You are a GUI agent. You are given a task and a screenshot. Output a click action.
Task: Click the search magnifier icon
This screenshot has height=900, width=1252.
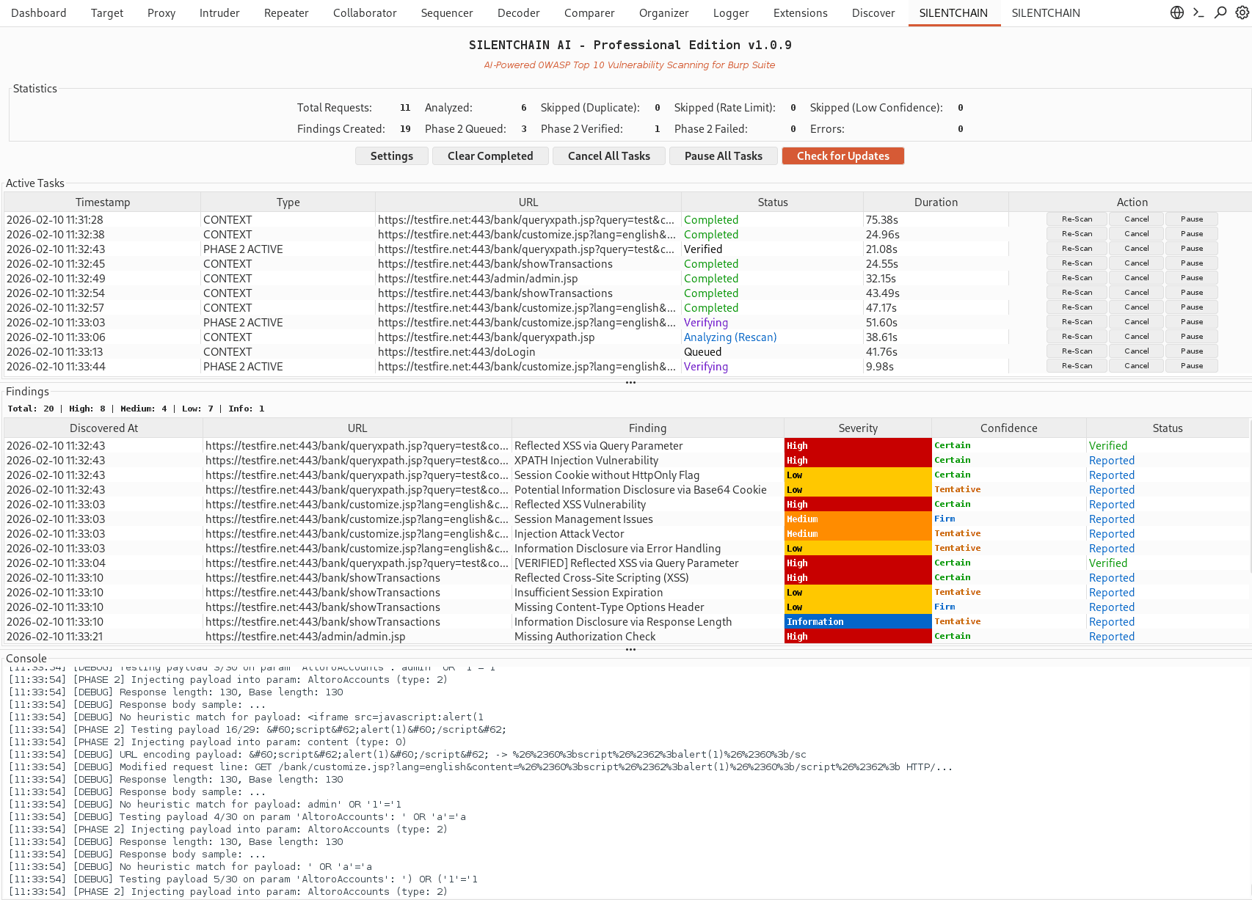tap(1220, 12)
